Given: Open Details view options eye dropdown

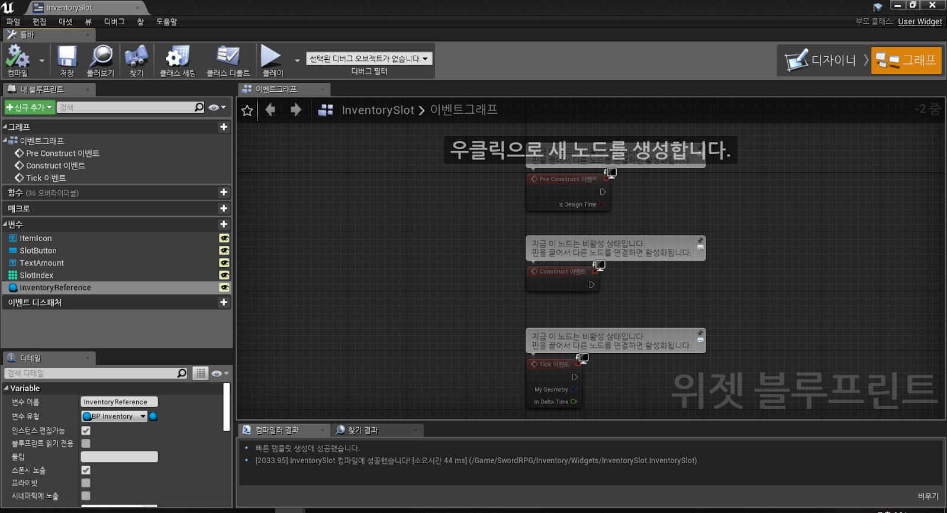Looking at the screenshot, I should 219,373.
